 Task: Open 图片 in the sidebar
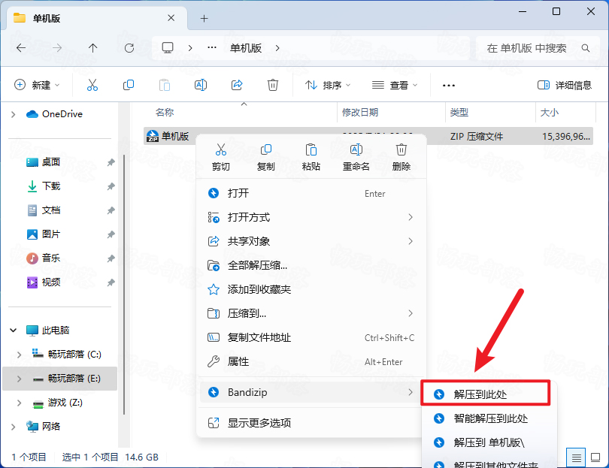[x=51, y=234]
